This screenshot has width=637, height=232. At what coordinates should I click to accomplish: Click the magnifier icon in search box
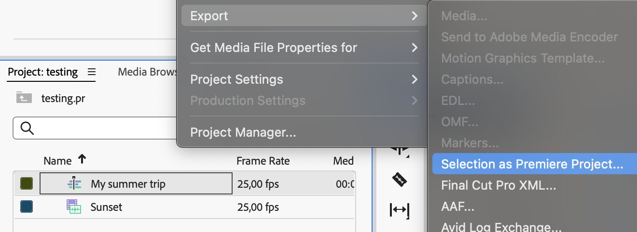point(28,128)
